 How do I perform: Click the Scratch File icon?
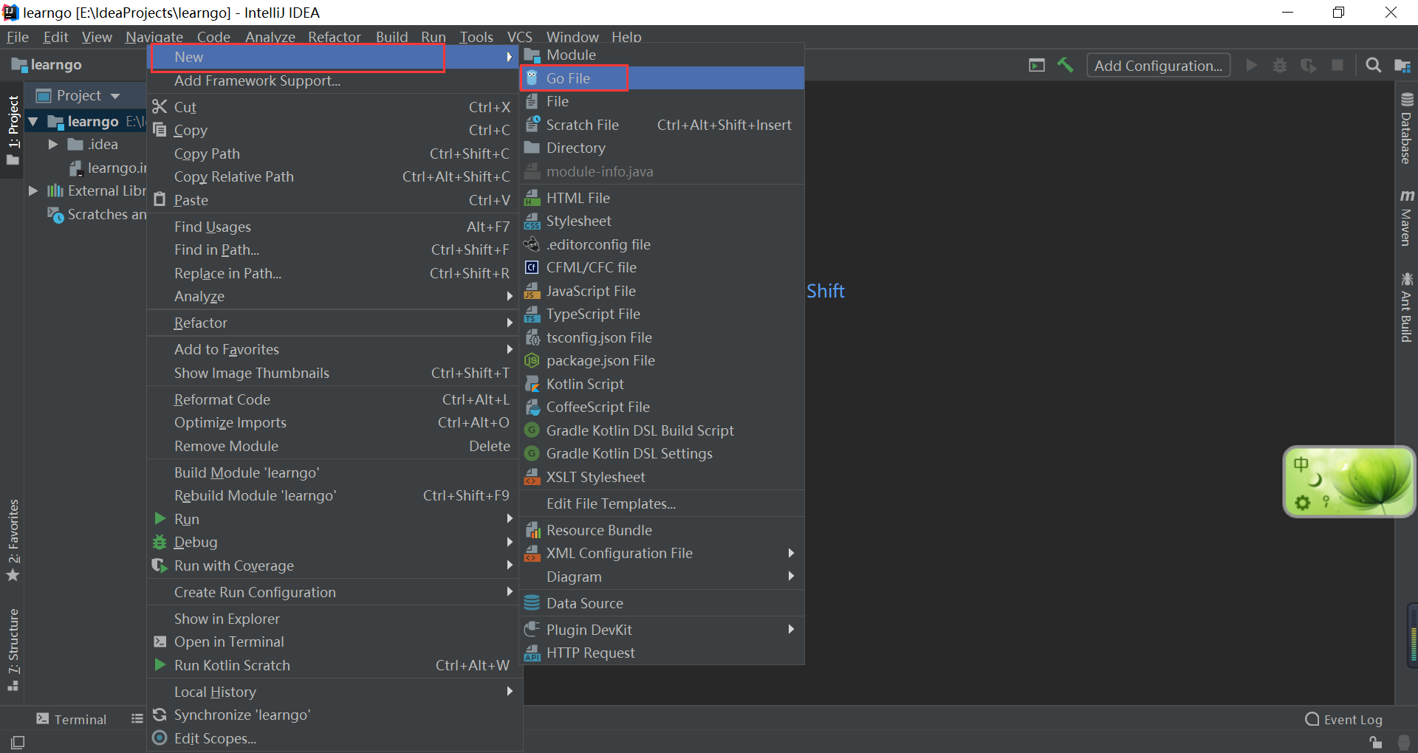coord(532,125)
